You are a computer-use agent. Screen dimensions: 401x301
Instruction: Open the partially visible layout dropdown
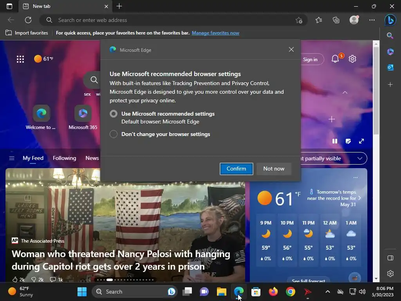[x=334, y=158]
